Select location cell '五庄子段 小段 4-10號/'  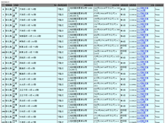pos(38,90)
